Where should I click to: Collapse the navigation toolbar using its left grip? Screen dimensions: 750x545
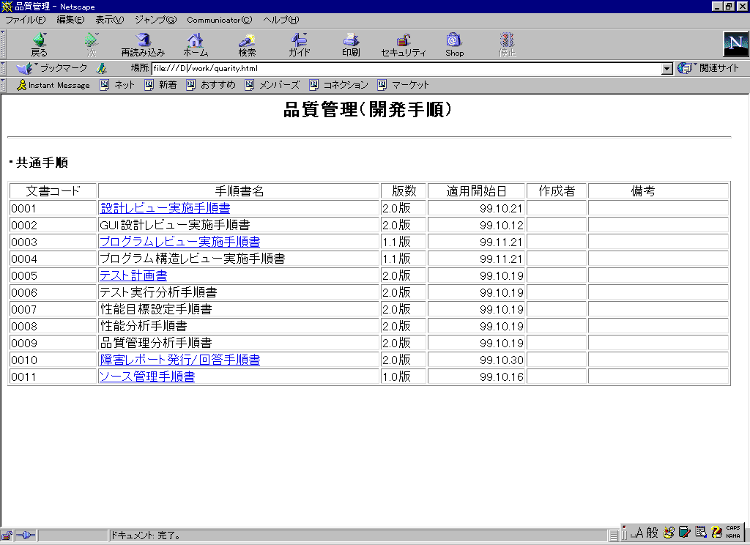pyautogui.click(x=4, y=44)
